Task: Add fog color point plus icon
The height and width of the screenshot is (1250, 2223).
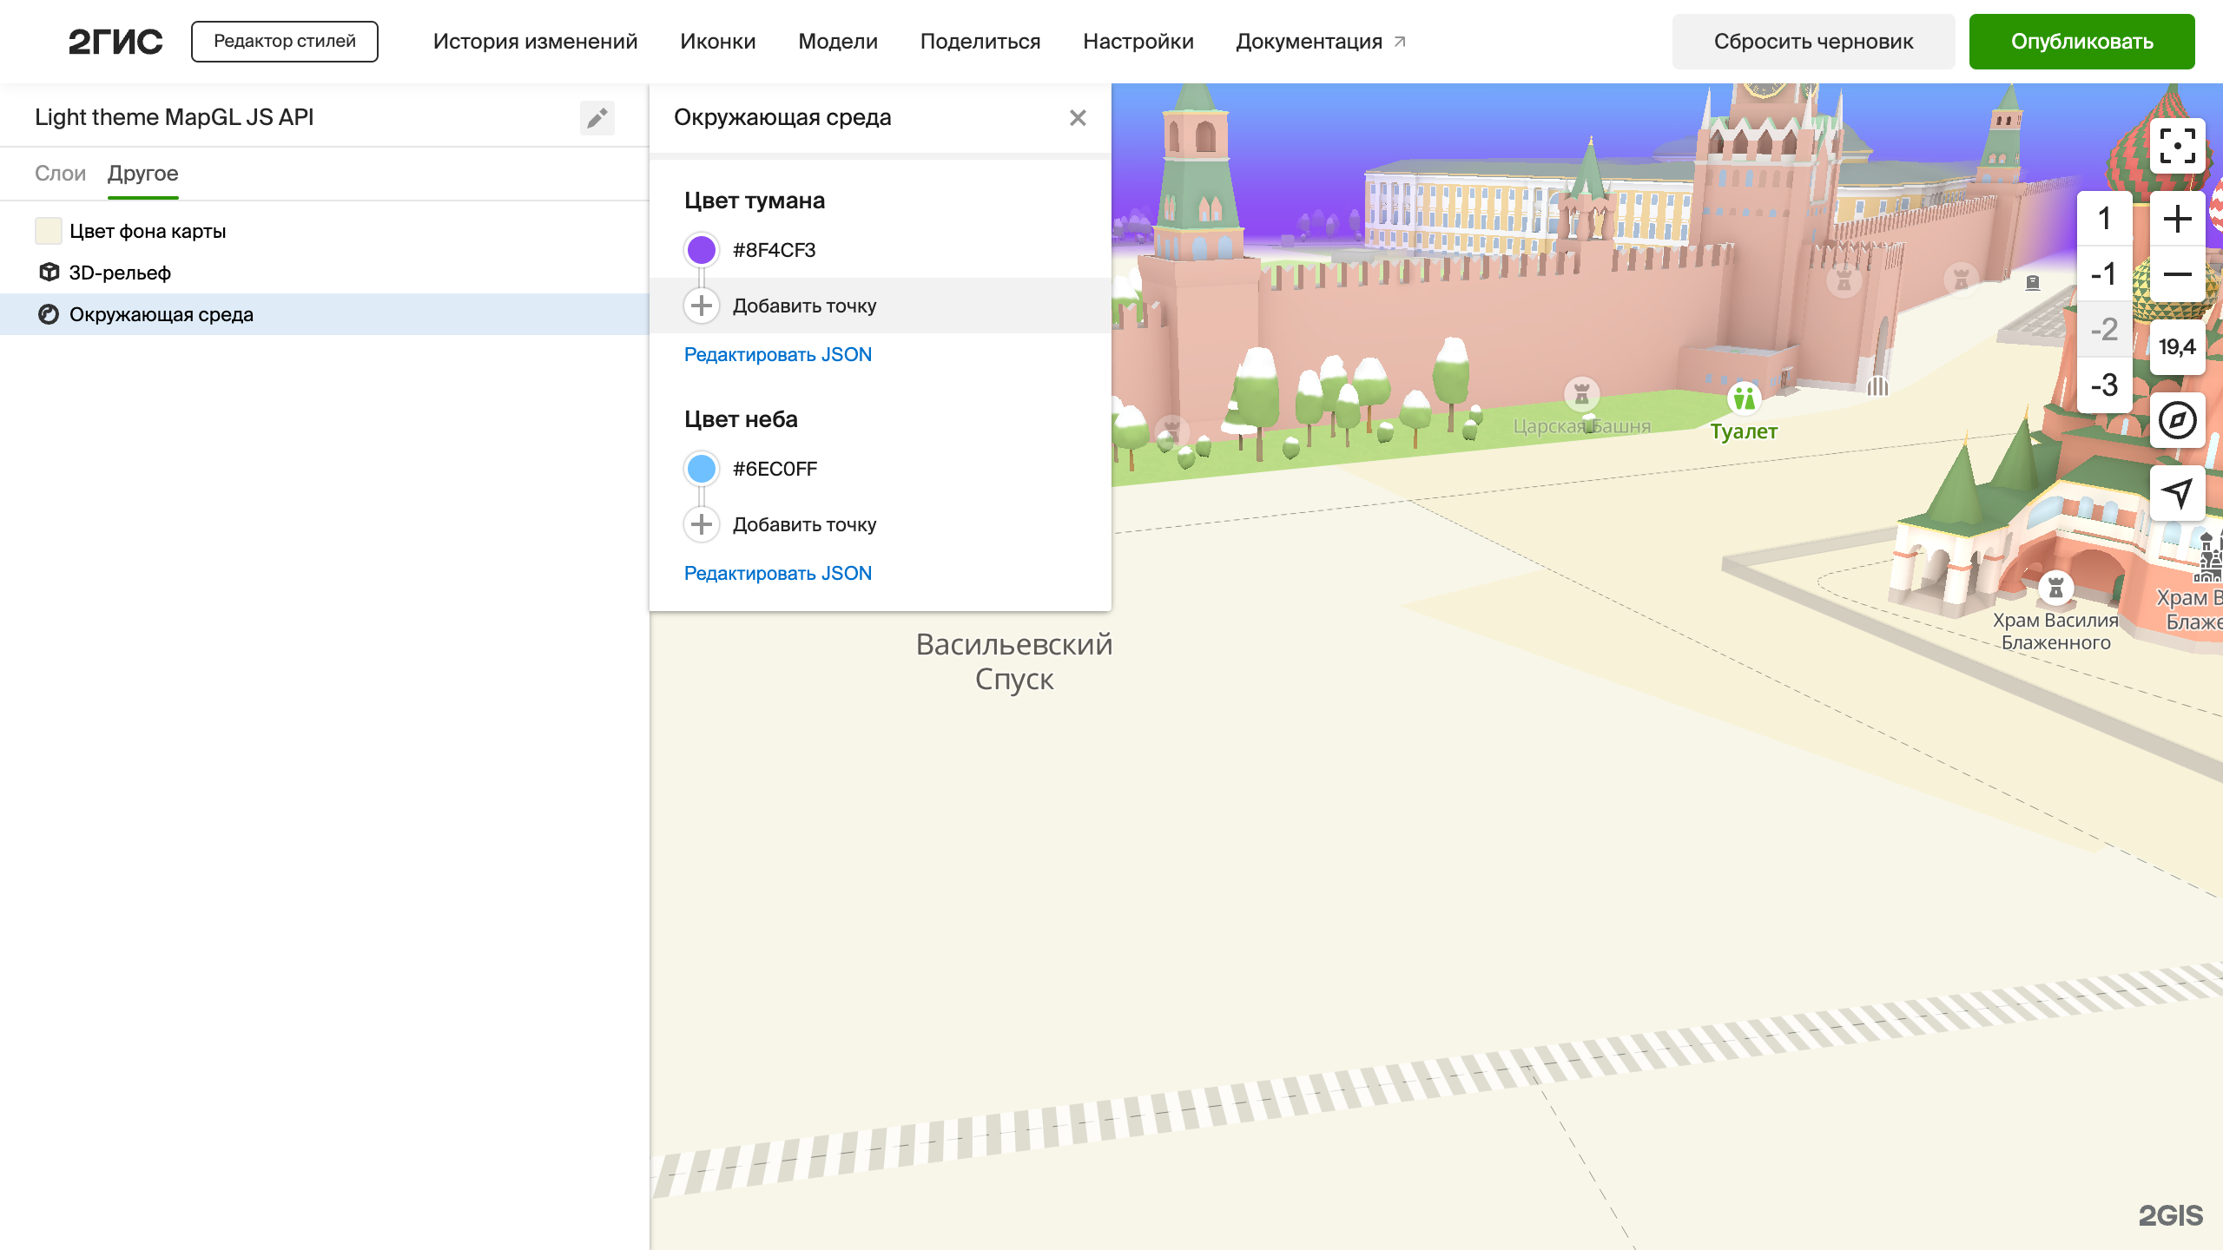Action: tap(702, 306)
